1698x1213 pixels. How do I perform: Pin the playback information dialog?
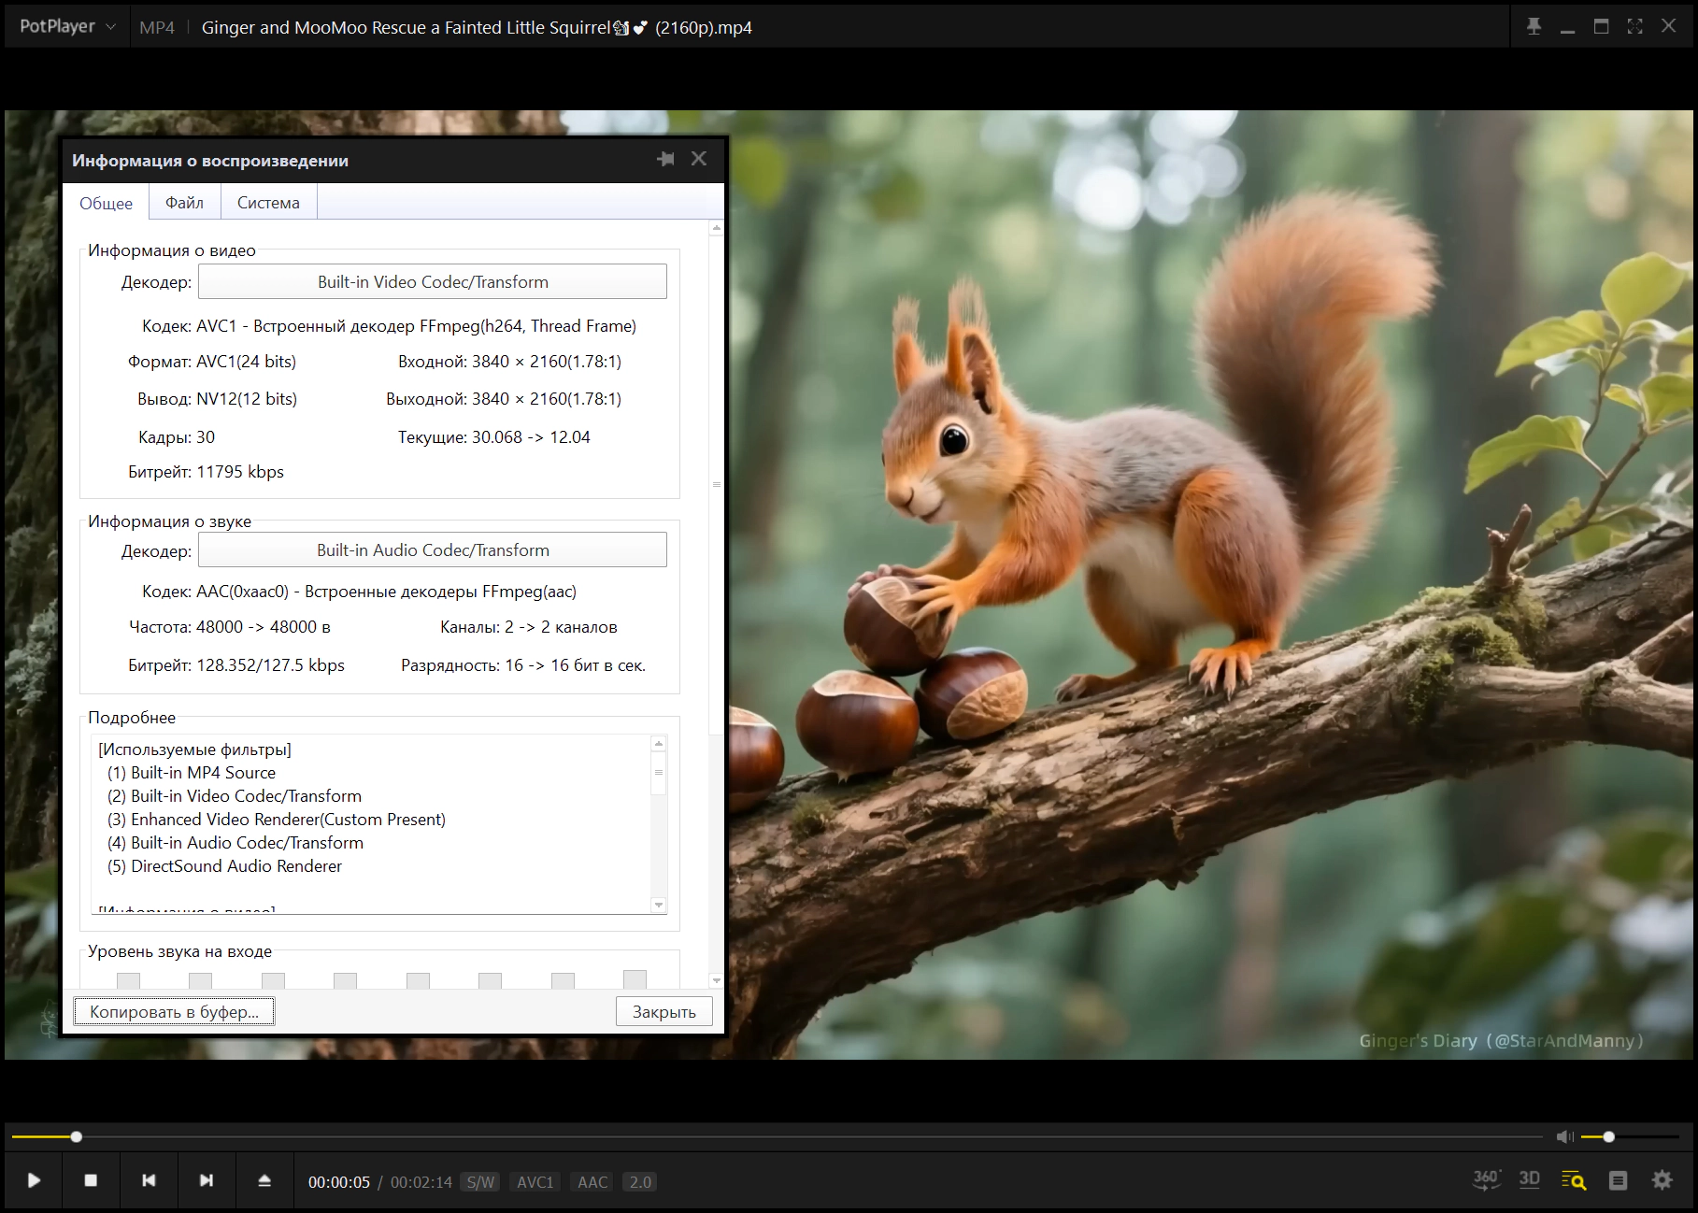pos(665,159)
